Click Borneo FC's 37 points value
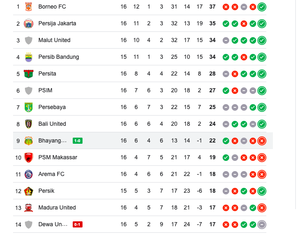This screenshot has width=297, height=234. (x=212, y=7)
